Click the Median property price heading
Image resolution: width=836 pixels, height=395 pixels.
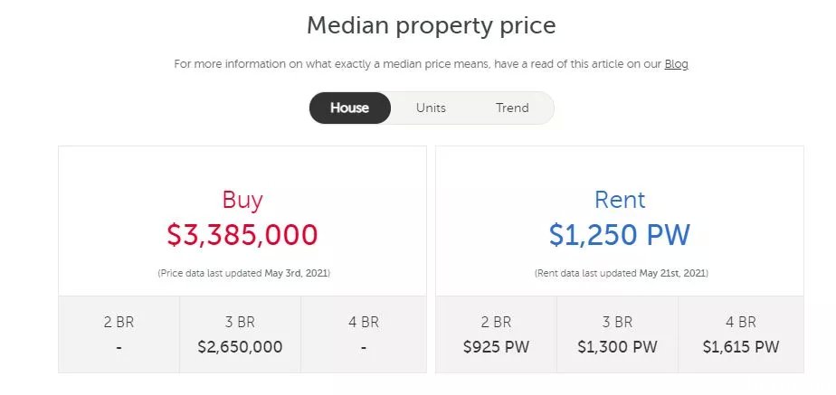point(432,25)
